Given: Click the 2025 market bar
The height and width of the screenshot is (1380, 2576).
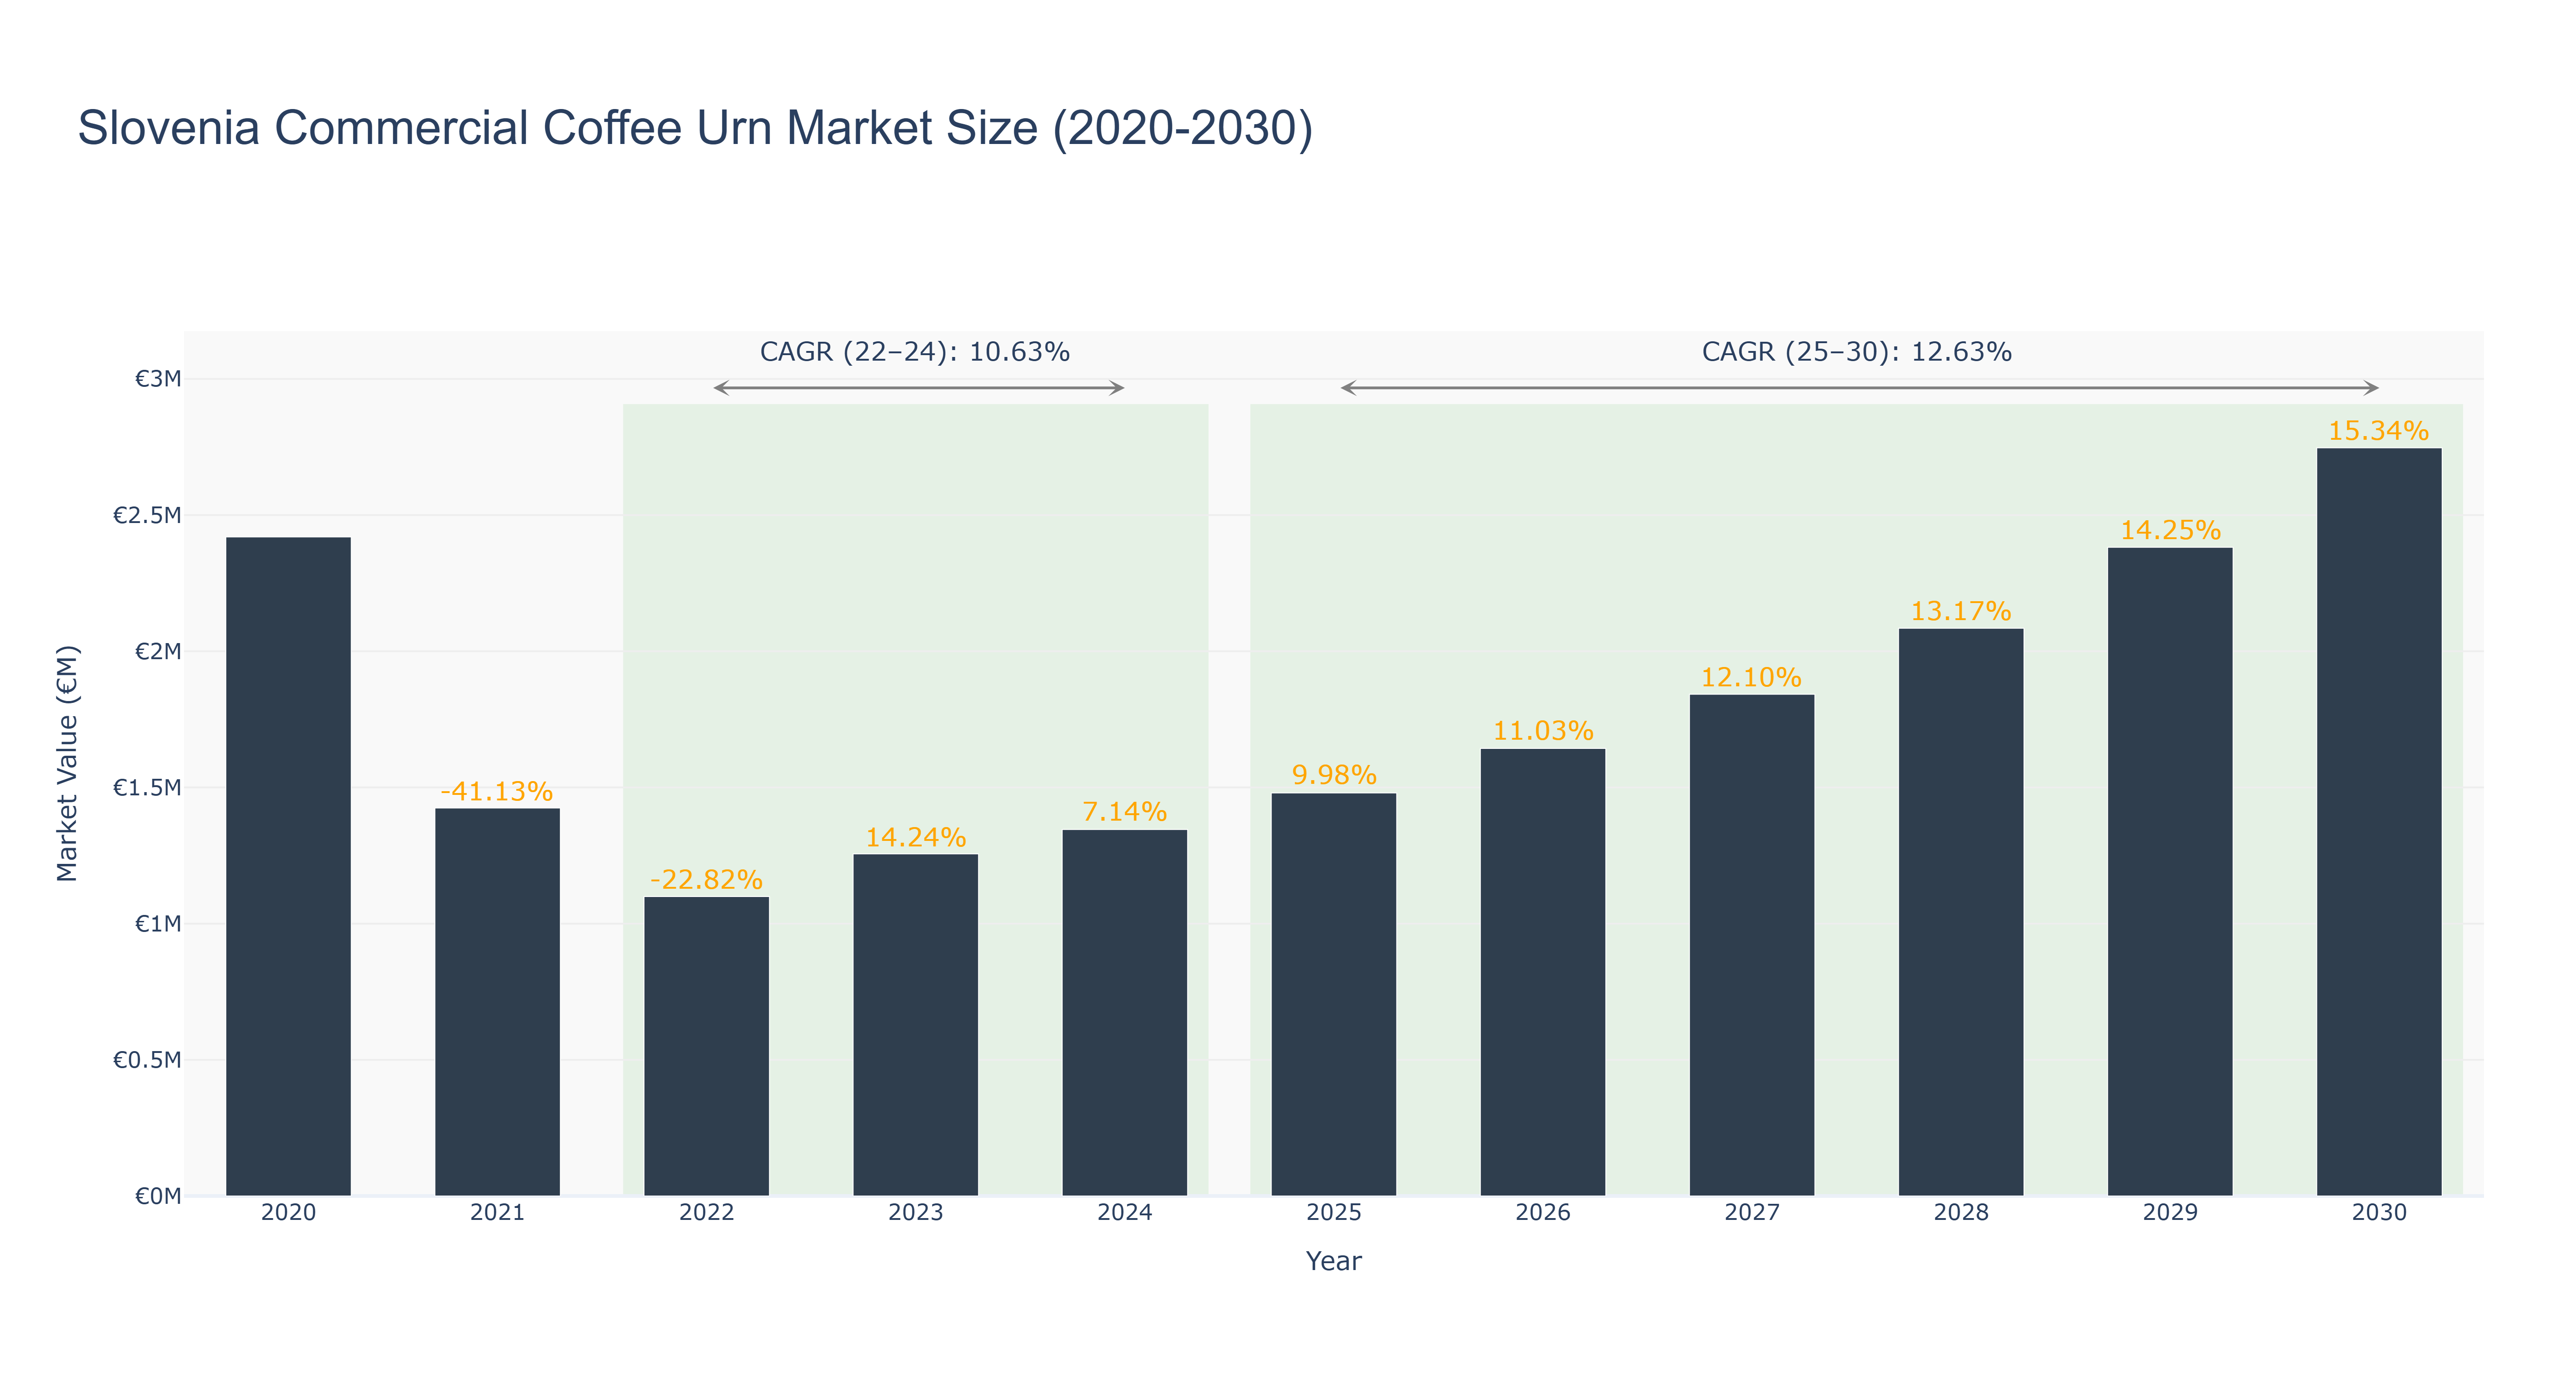Looking at the screenshot, I should click(1333, 994).
